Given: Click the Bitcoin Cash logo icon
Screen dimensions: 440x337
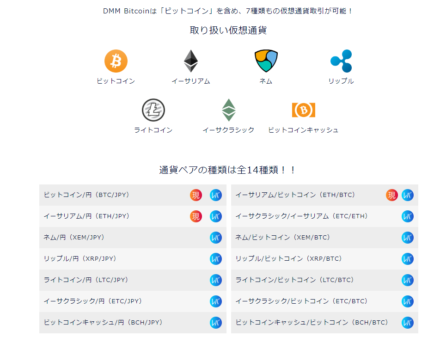Looking at the screenshot, I should click(303, 110).
